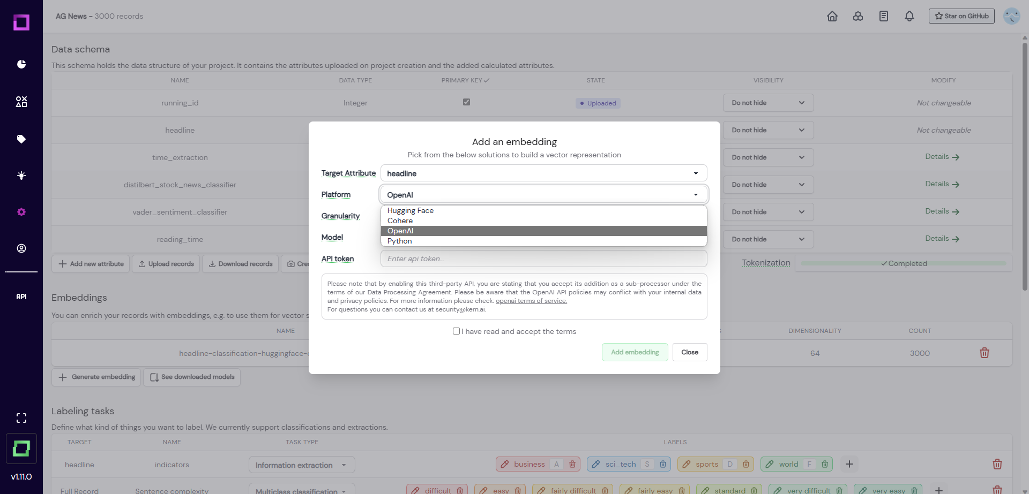This screenshot has height=494, width=1029.
Task: Click Add new attribute button
Action: click(91, 264)
